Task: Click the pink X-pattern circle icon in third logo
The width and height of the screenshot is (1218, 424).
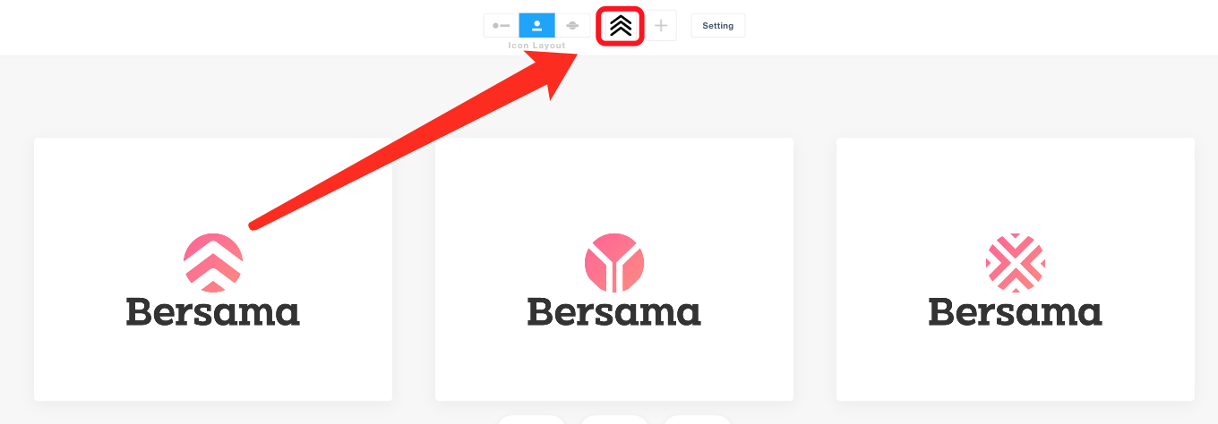Action: [1016, 263]
